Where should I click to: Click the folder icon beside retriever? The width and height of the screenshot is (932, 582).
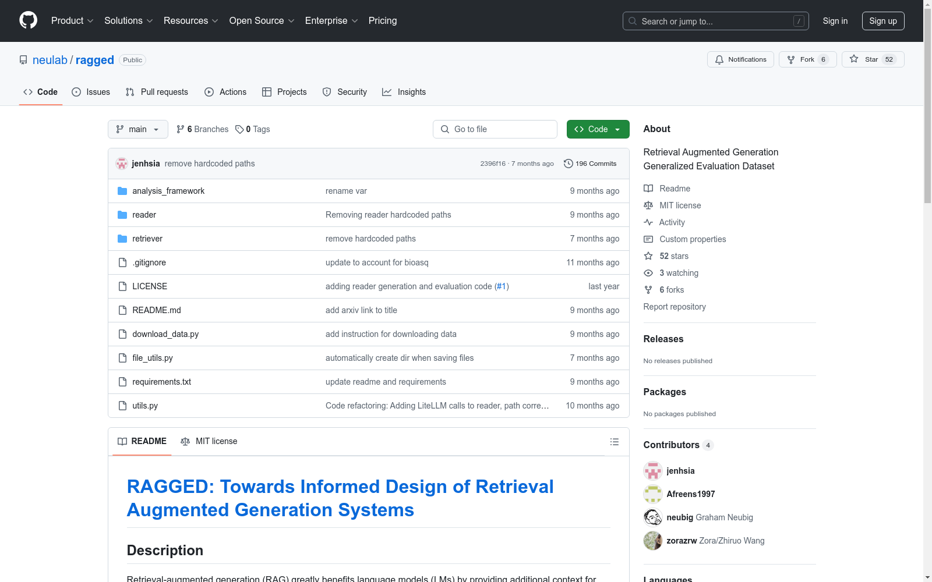click(122, 239)
